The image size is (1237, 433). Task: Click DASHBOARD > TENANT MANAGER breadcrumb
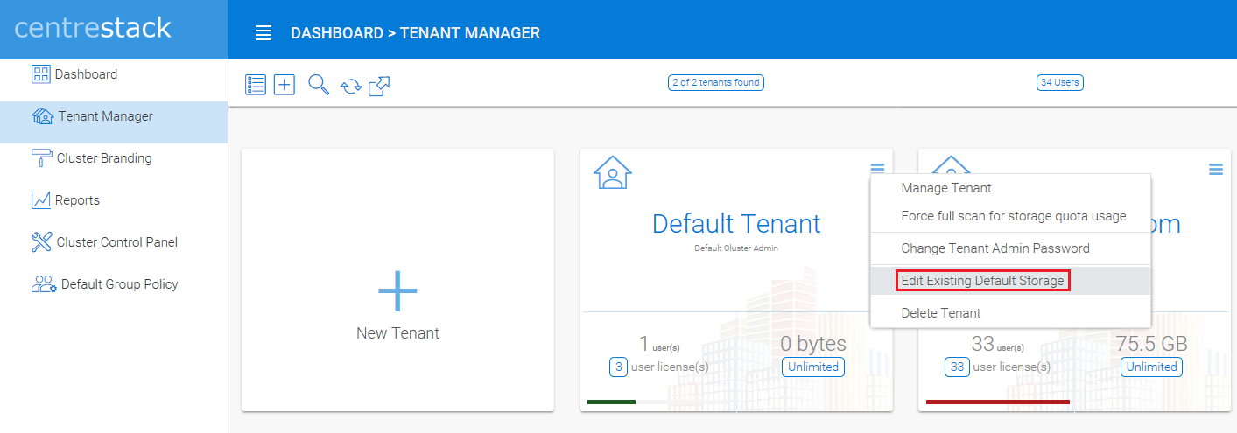pyautogui.click(x=415, y=33)
